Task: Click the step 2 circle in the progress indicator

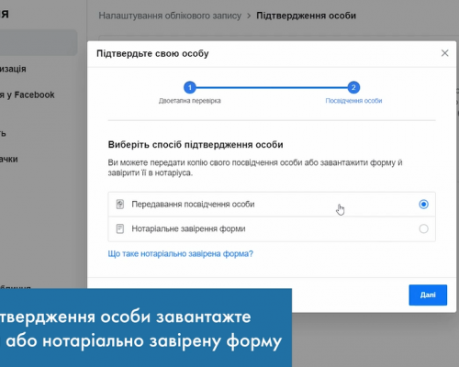Action: (x=353, y=87)
